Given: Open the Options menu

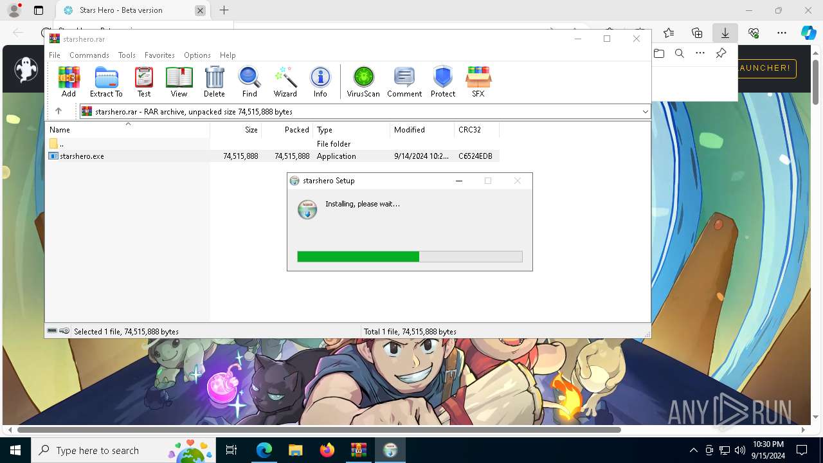Looking at the screenshot, I should coord(197,55).
